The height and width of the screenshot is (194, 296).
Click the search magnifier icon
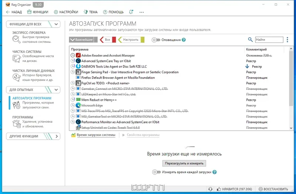250,40
